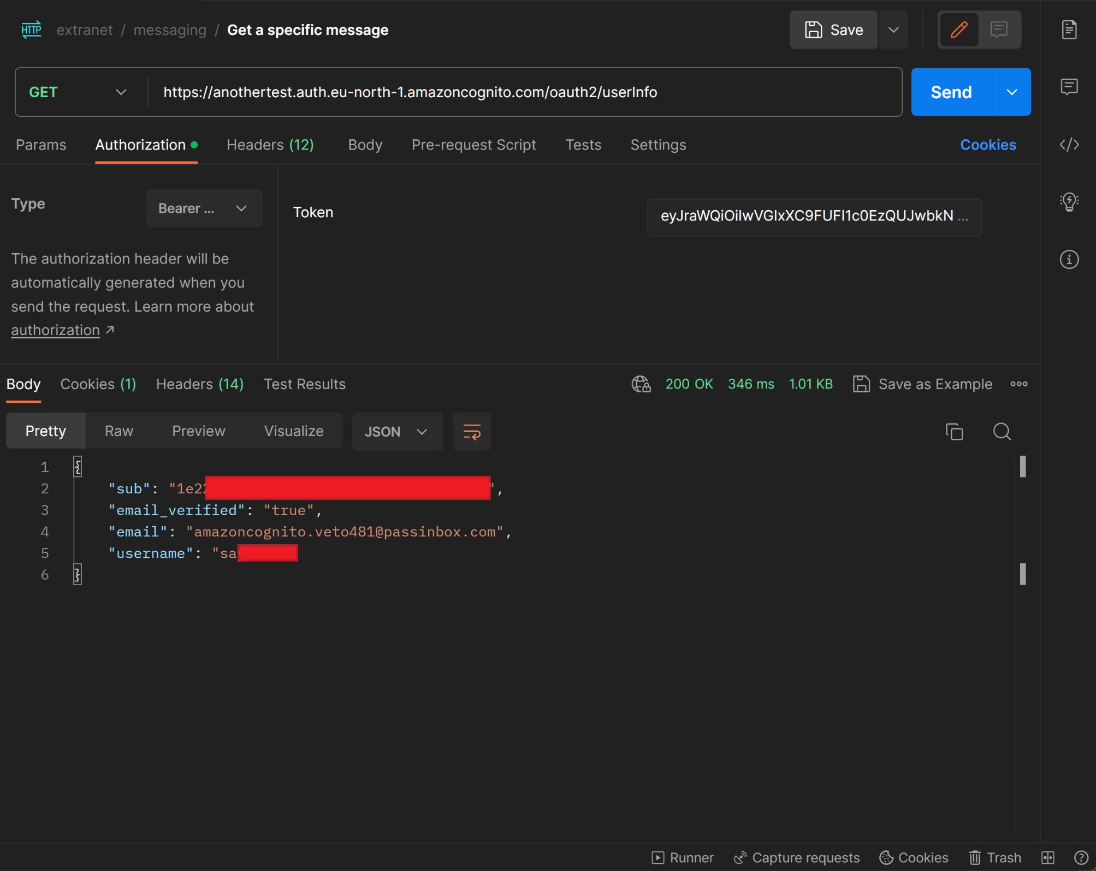
Task: Click the Capture requests icon
Action: [740, 857]
